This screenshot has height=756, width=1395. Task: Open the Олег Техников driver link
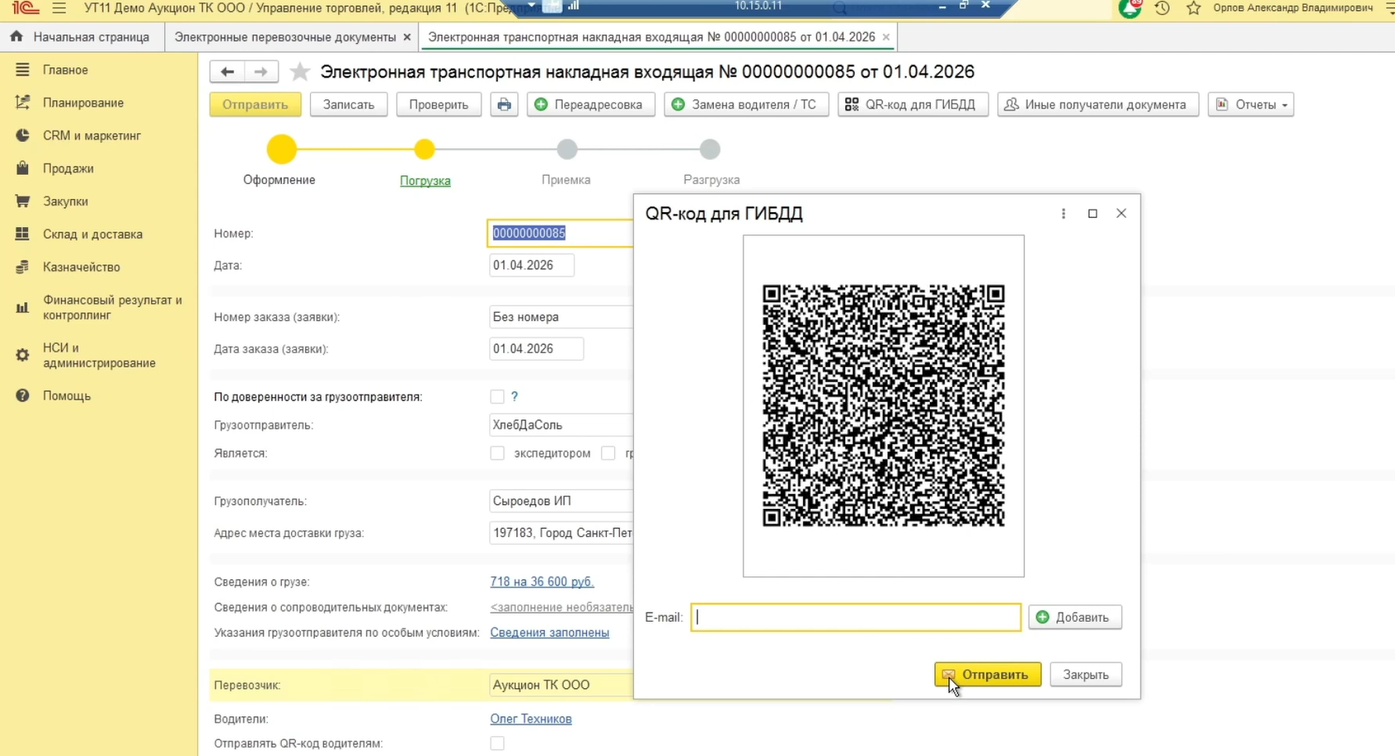click(530, 719)
